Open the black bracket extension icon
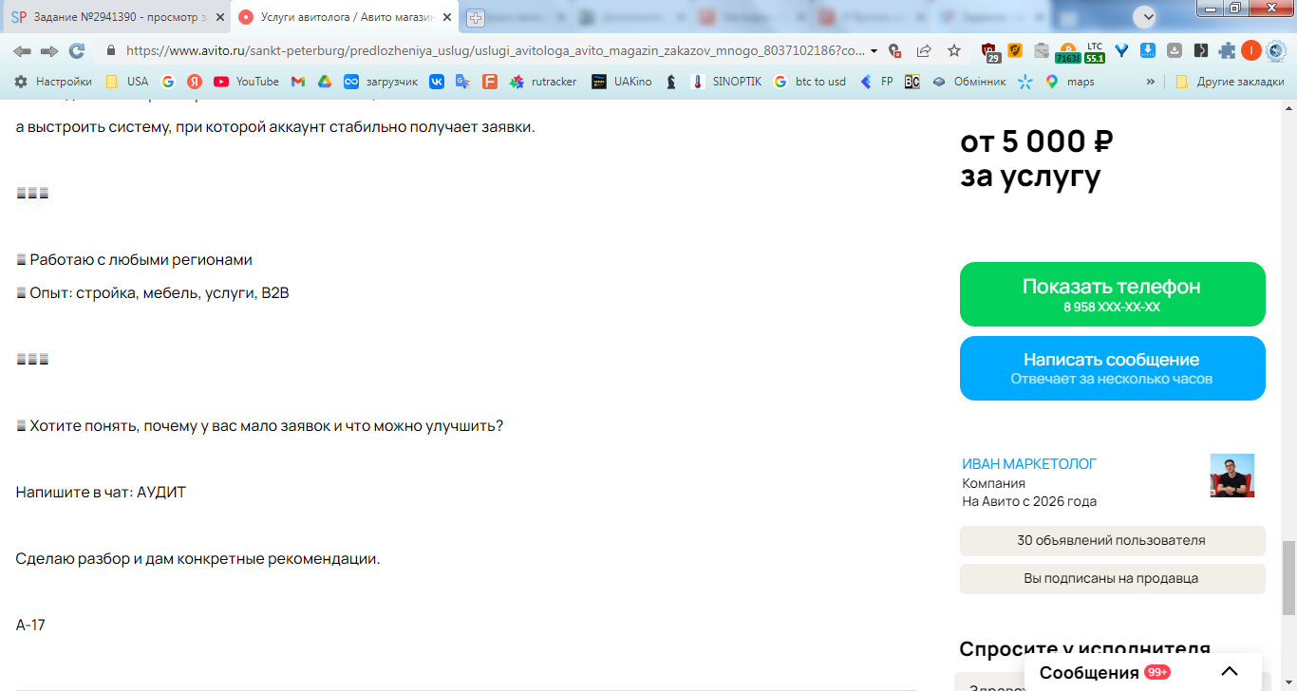Viewport: 1297px width, 691px height. tap(1201, 50)
